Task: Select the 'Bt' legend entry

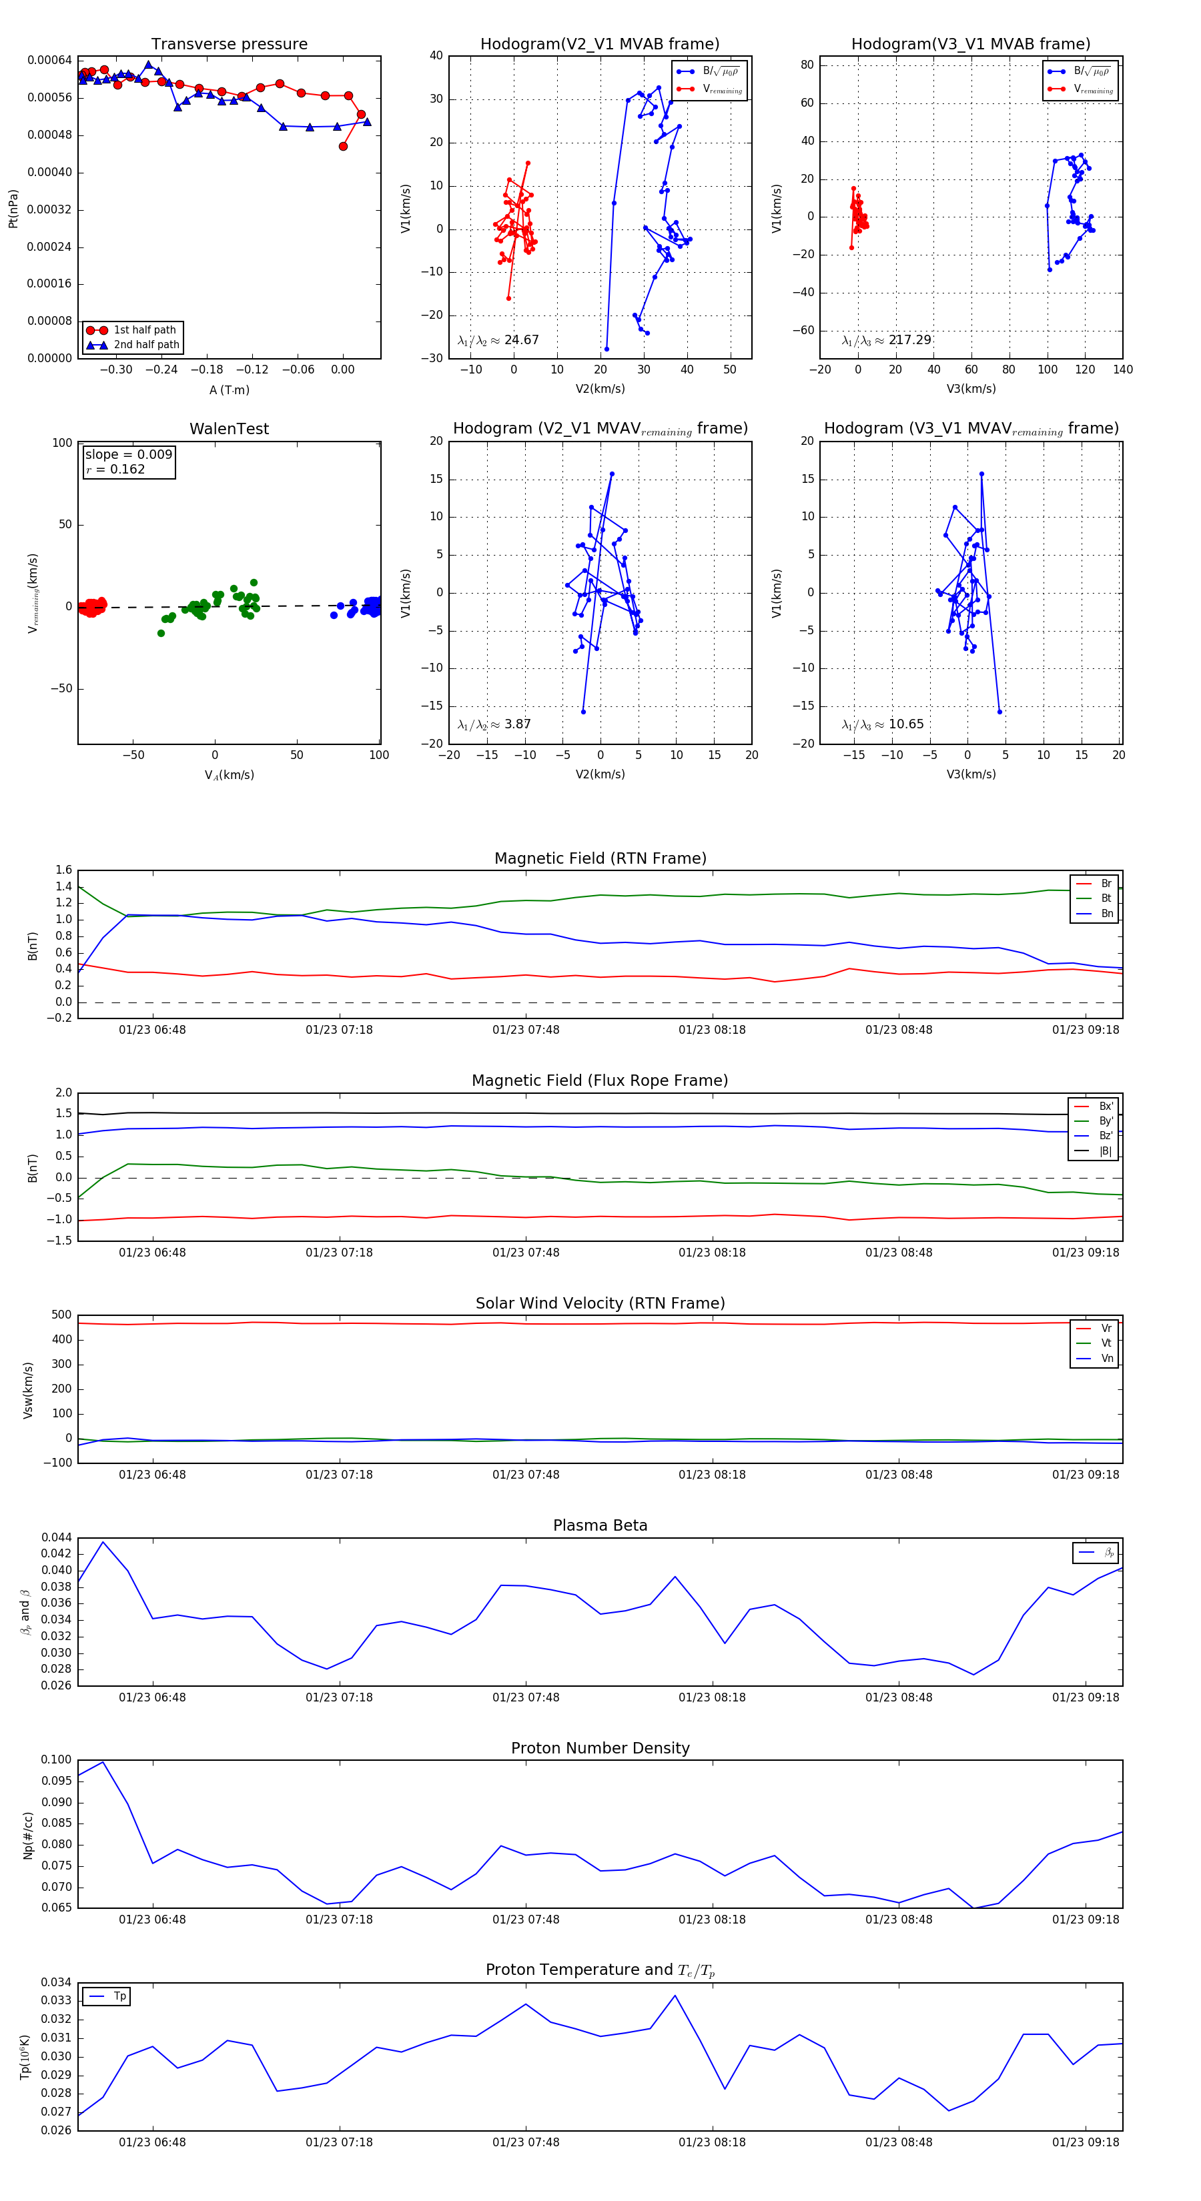Action: (1094, 899)
